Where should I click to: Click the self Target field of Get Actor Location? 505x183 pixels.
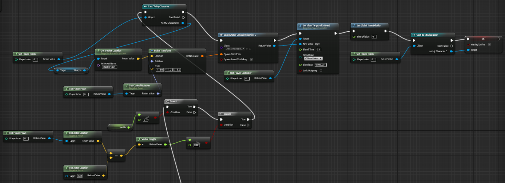80,176
